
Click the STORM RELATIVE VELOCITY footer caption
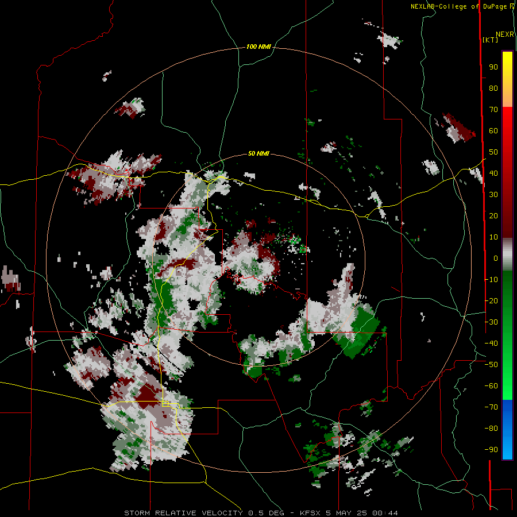coord(261,513)
